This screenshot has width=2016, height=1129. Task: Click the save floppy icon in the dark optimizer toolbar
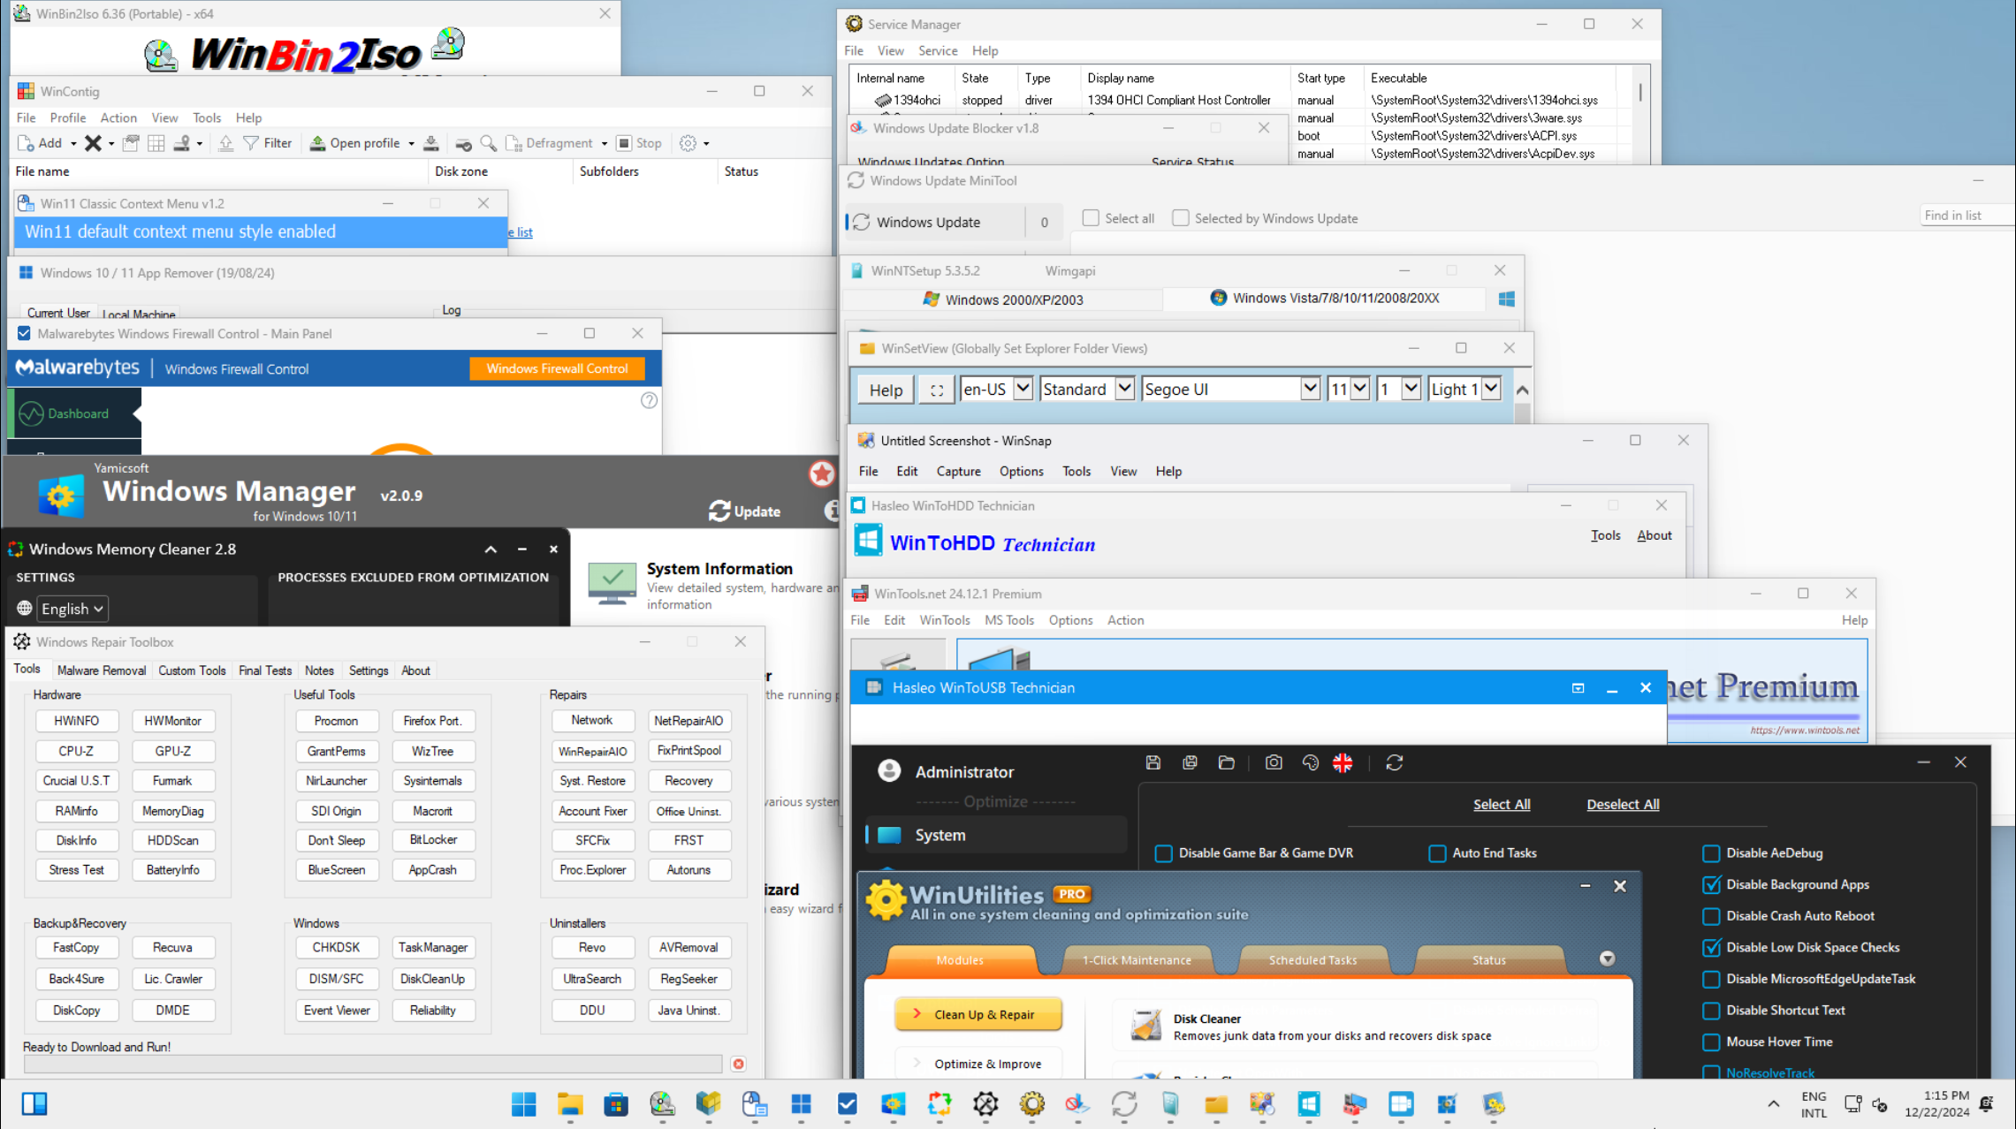(x=1153, y=762)
